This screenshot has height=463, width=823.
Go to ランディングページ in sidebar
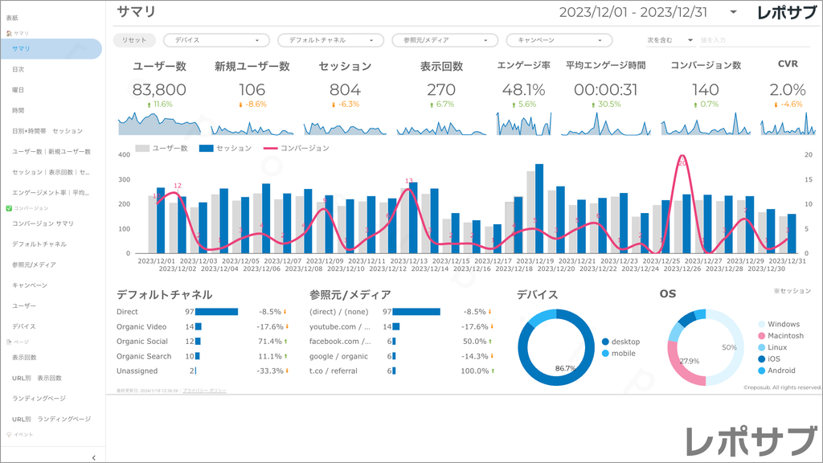click(x=37, y=399)
